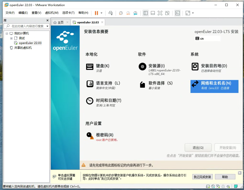244x190 pixels.
Task: Click the openEuler logo in the installer
Action: [65, 41]
